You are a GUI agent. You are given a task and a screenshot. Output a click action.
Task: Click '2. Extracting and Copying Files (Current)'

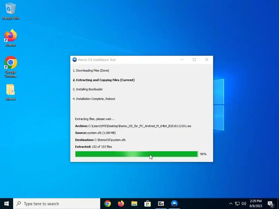pyautogui.click(x=104, y=80)
